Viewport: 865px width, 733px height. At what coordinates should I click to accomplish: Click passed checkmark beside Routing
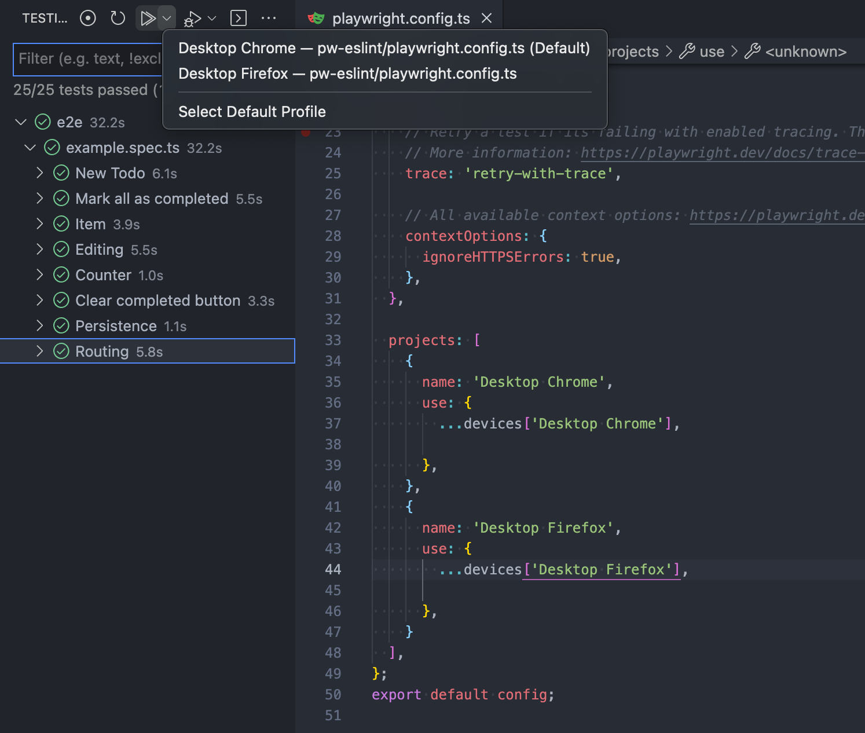pyautogui.click(x=61, y=351)
